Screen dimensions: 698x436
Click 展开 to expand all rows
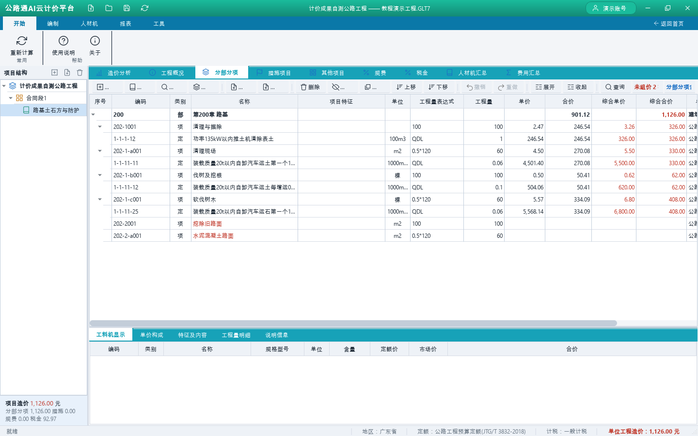(x=545, y=87)
